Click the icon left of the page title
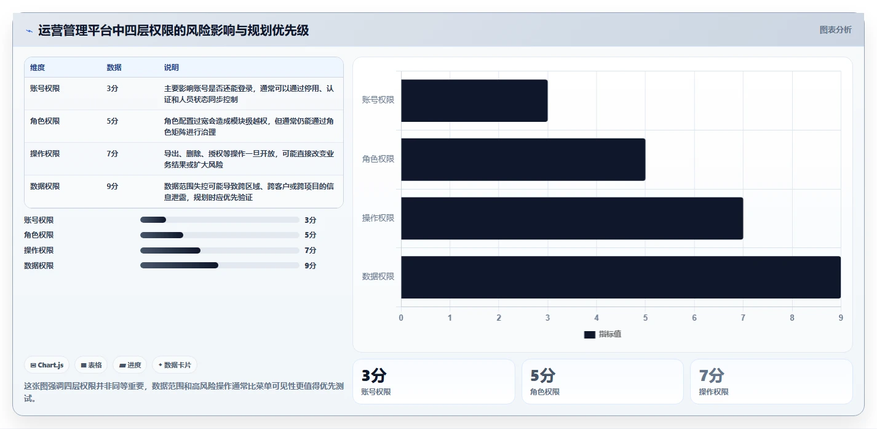This screenshot has width=877, height=429. click(x=29, y=31)
